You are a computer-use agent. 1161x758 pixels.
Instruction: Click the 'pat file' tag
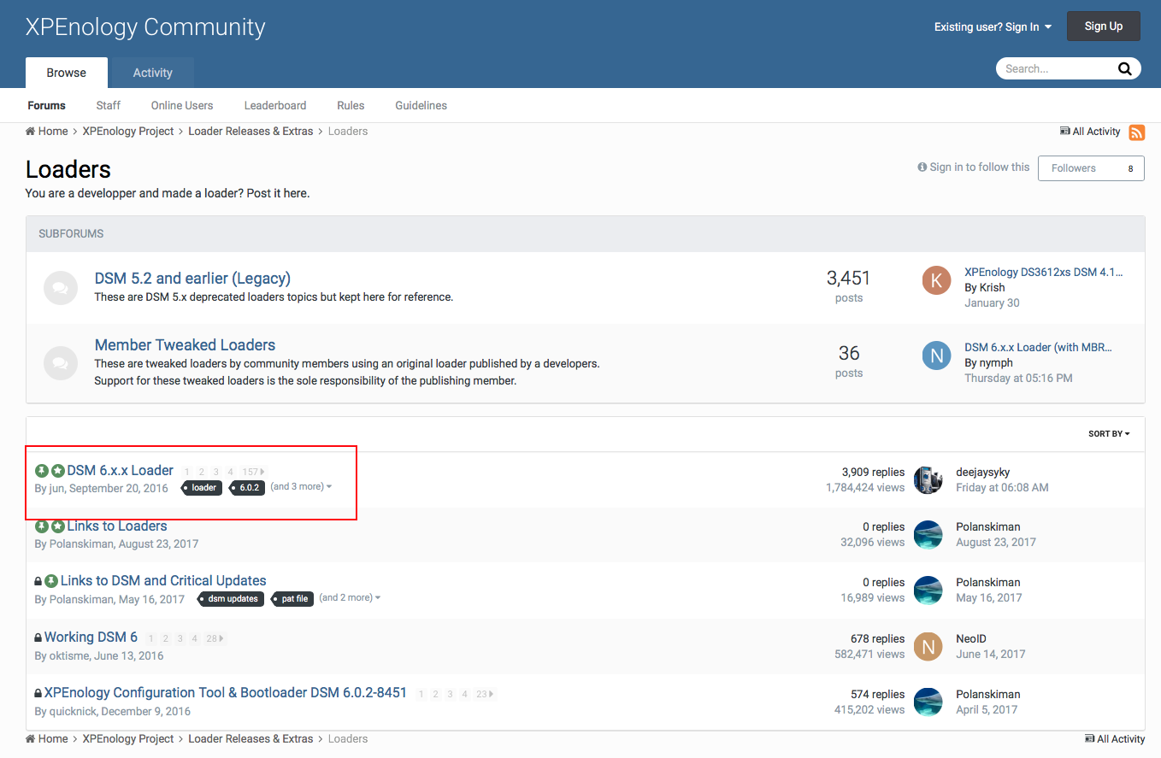pyautogui.click(x=292, y=598)
